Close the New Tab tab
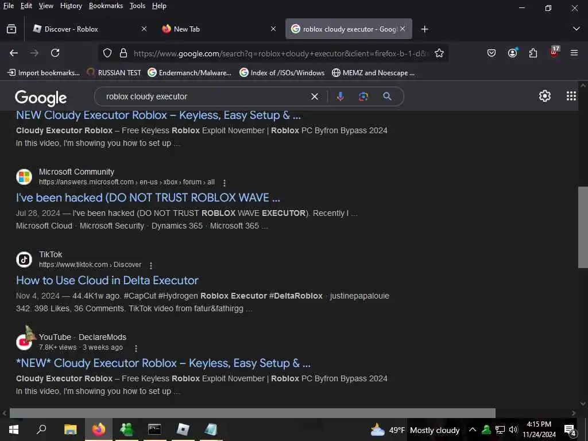The image size is (588, 441). [273, 29]
